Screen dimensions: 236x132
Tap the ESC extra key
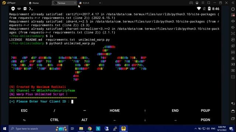(24, 111)
